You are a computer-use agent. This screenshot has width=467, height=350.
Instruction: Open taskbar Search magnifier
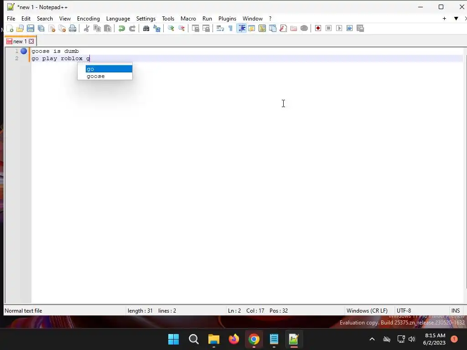point(193,339)
